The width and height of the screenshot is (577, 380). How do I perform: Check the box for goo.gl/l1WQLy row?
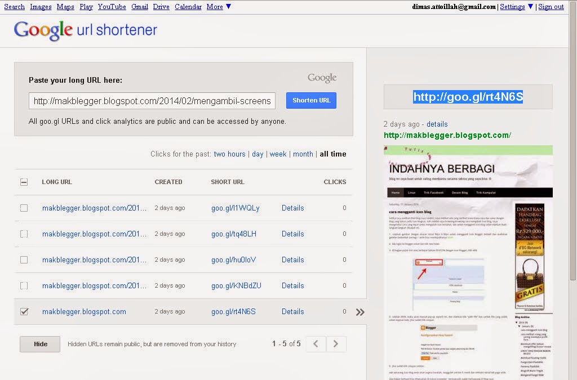point(24,208)
